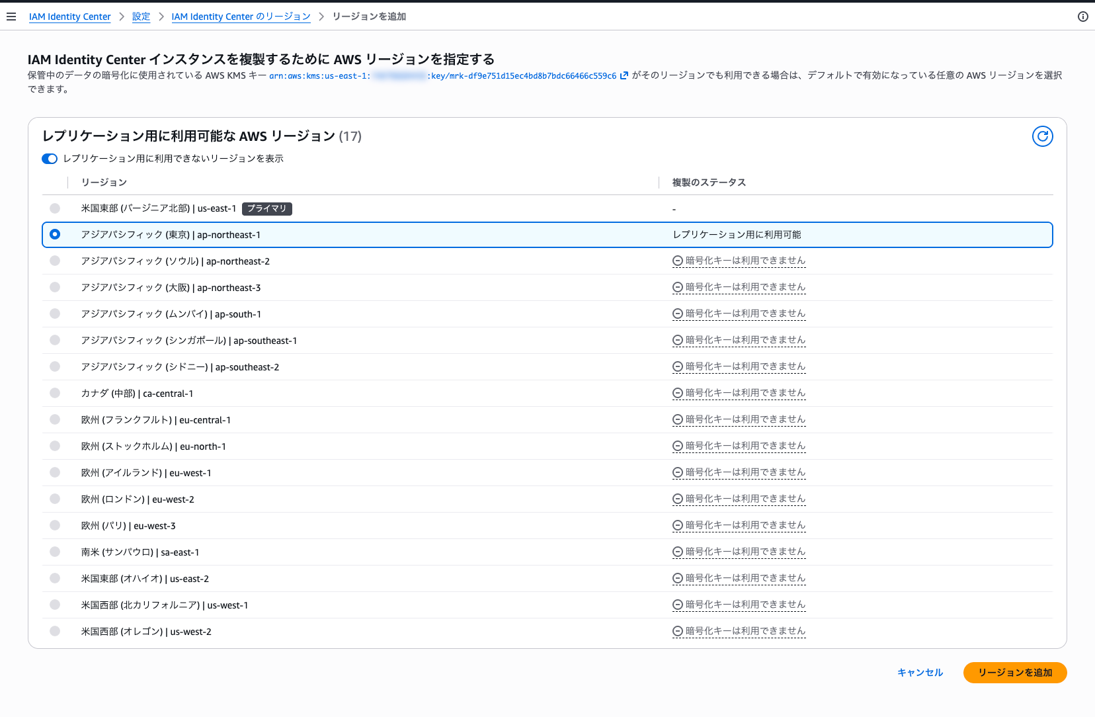Viewport: 1095px width, 717px height.
Task: Select the us-west-1 radio button
Action: [55, 605]
